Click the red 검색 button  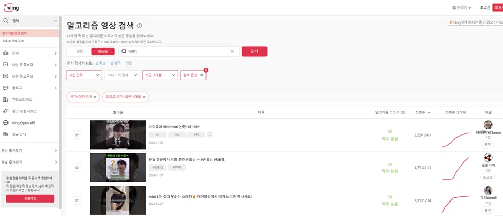[254, 51]
